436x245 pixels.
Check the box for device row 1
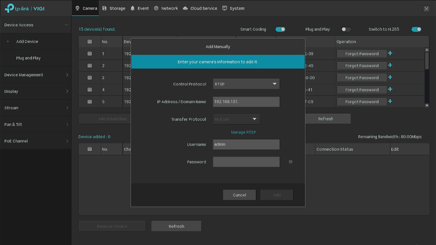pyautogui.click(x=90, y=54)
